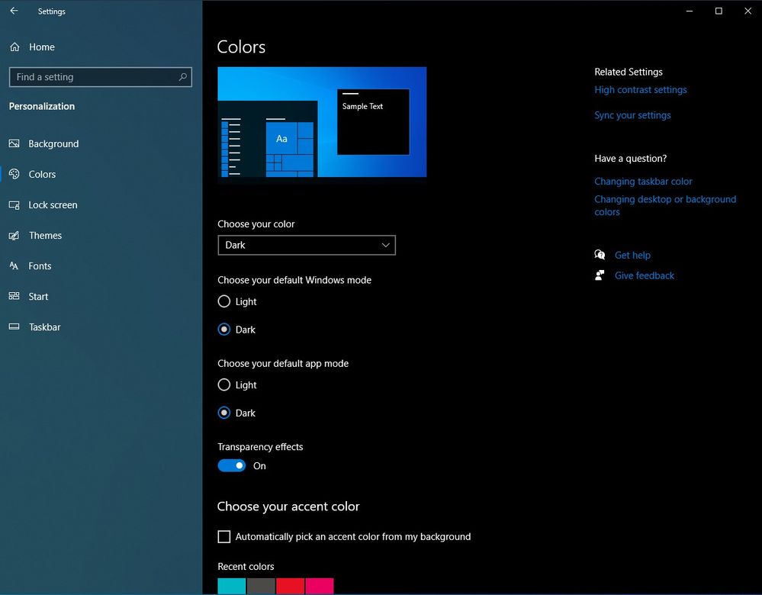
Task: Click the Related Settings heading
Action: click(x=629, y=72)
